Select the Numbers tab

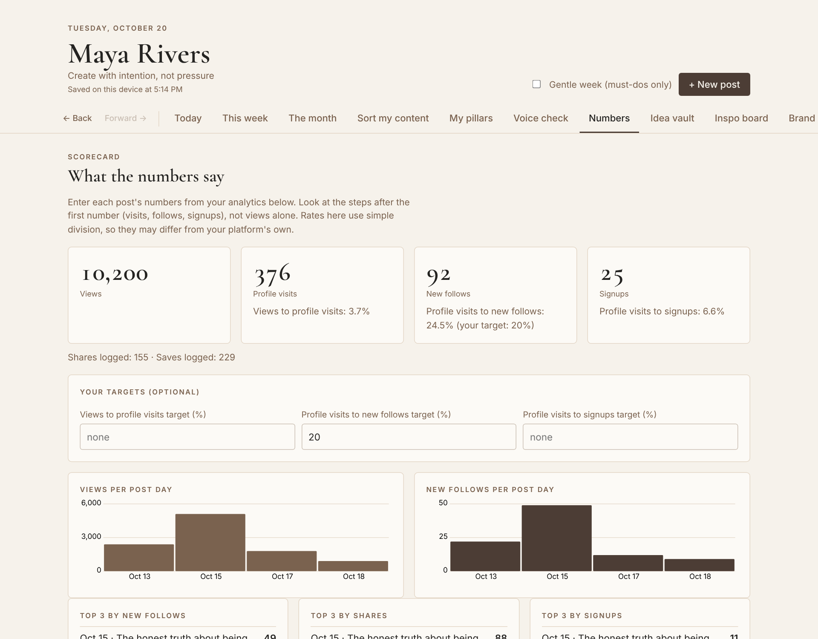click(609, 118)
